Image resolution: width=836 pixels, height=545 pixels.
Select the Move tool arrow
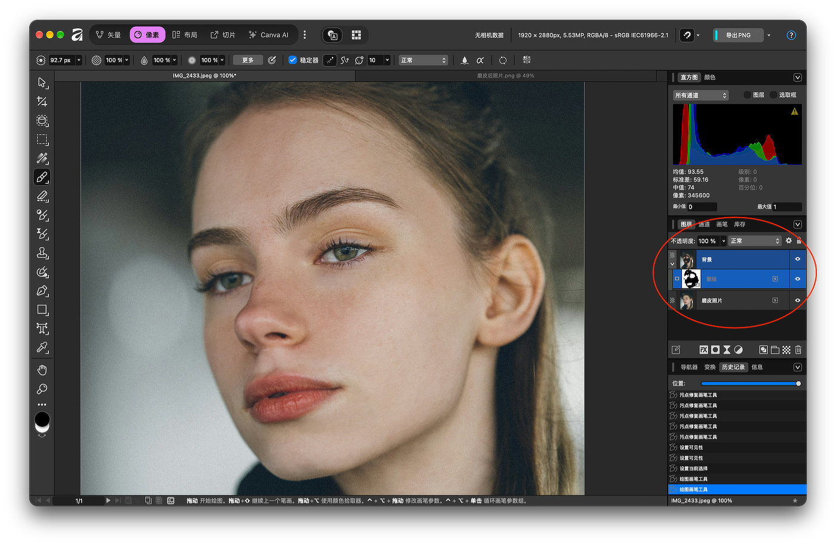coord(42,82)
